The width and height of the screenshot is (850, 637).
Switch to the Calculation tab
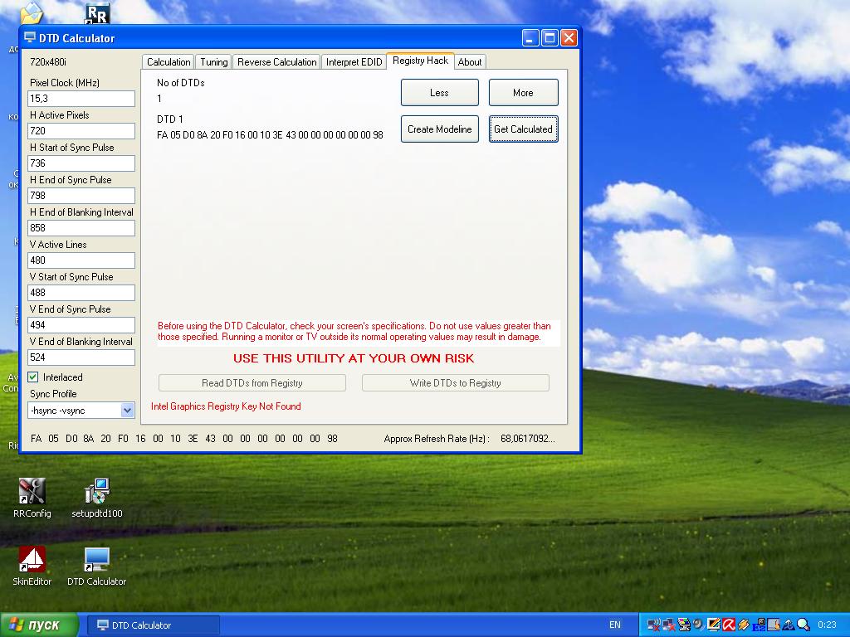pos(169,62)
